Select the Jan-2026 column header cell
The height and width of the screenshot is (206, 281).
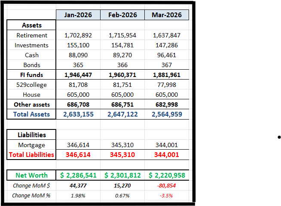click(78, 15)
